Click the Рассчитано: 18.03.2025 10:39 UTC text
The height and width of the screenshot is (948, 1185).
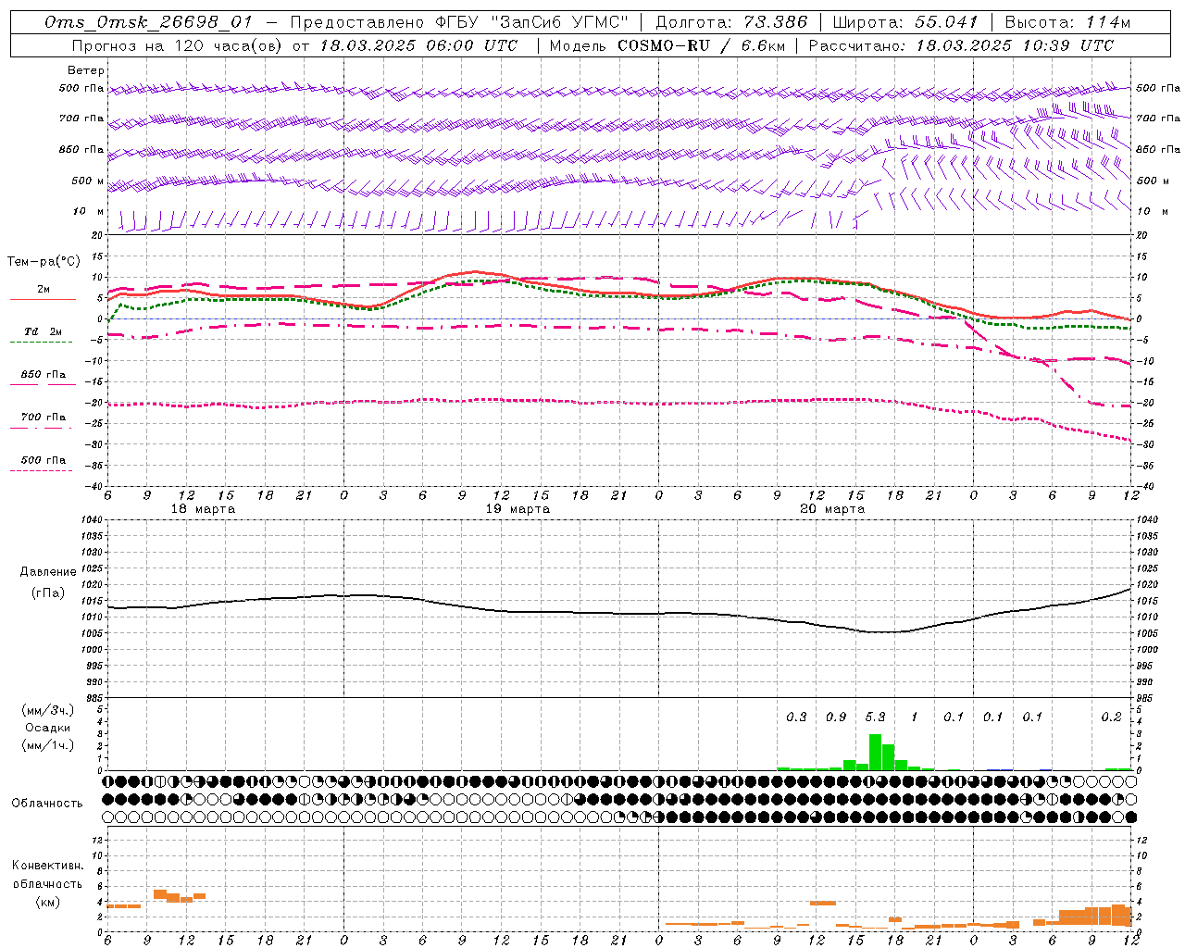coord(961,45)
